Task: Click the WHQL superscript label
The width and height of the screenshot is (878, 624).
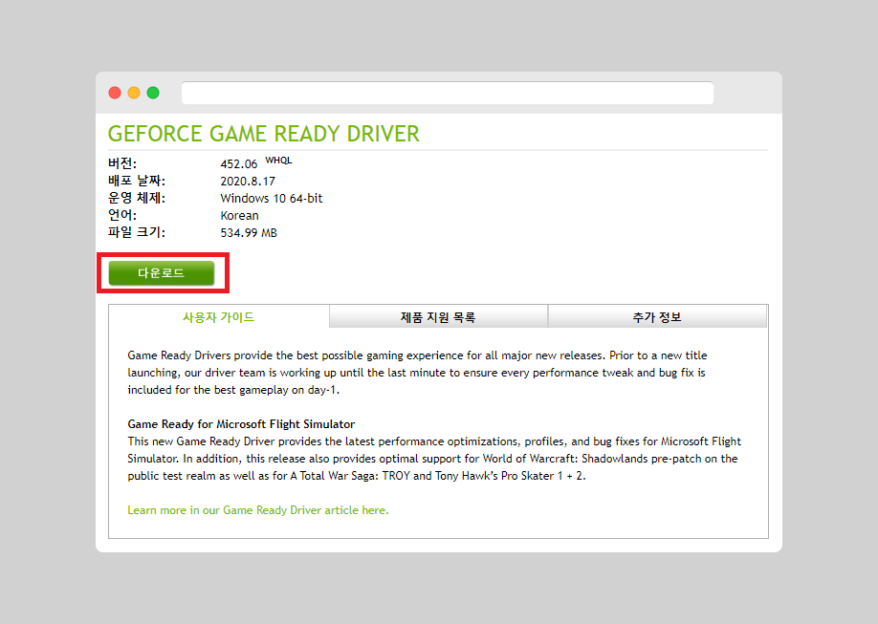Action: click(278, 160)
